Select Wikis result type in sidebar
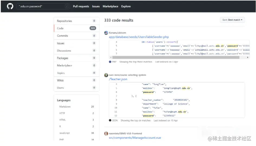256x146 pixels. pos(77,80)
